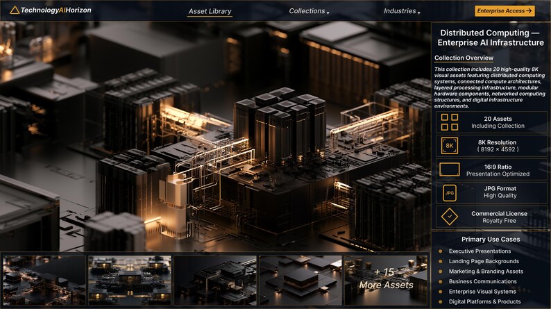Click the Commercial License diamond checkmark icon
Image resolution: width=551 pixels, height=309 pixels.
click(450, 217)
